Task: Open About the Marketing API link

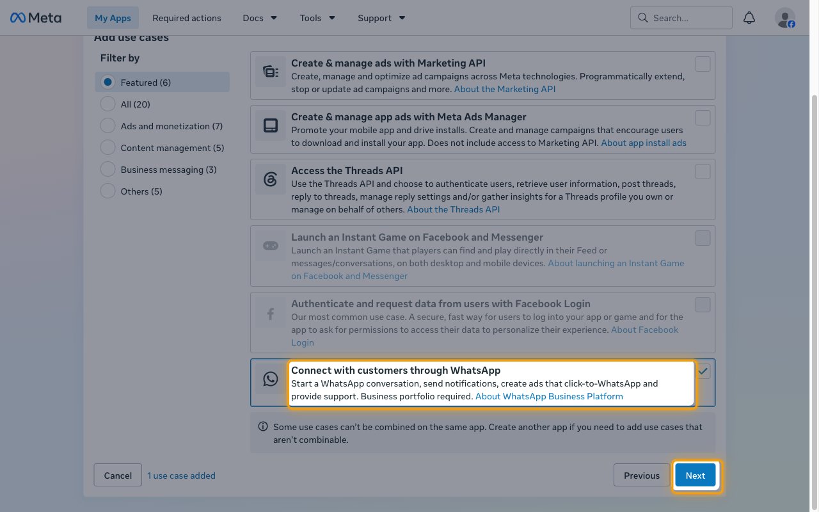Action: coord(505,89)
